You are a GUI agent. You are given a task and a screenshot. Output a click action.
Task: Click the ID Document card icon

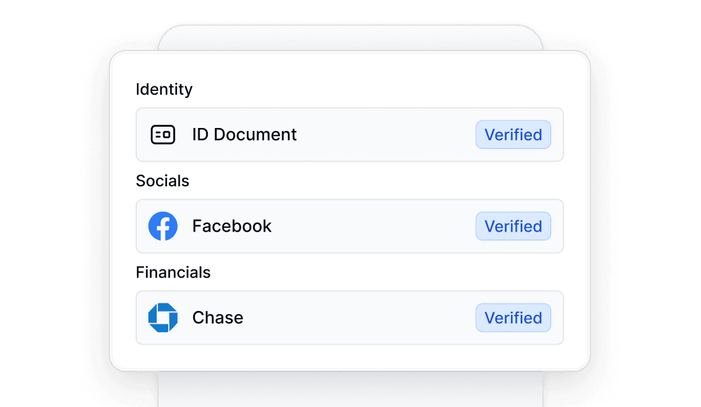pyautogui.click(x=162, y=134)
